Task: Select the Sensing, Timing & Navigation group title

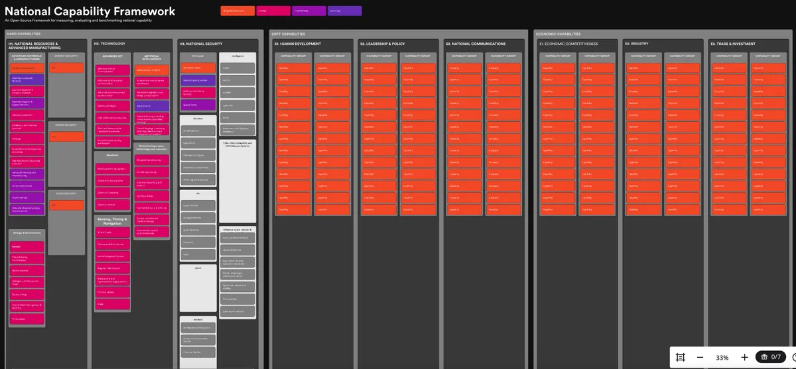Action: [113, 221]
